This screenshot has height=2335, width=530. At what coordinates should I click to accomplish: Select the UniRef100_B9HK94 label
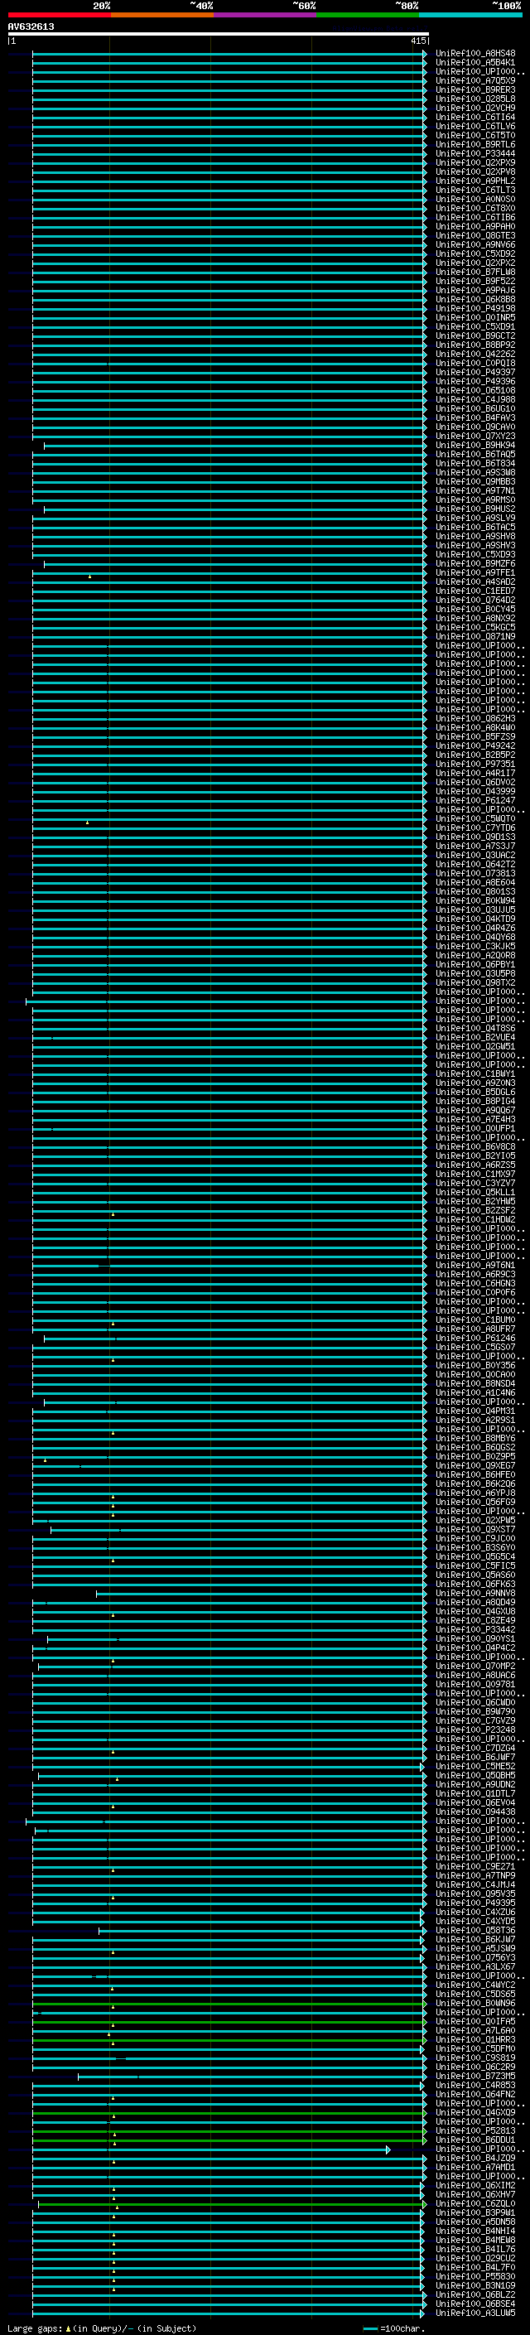(x=475, y=445)
